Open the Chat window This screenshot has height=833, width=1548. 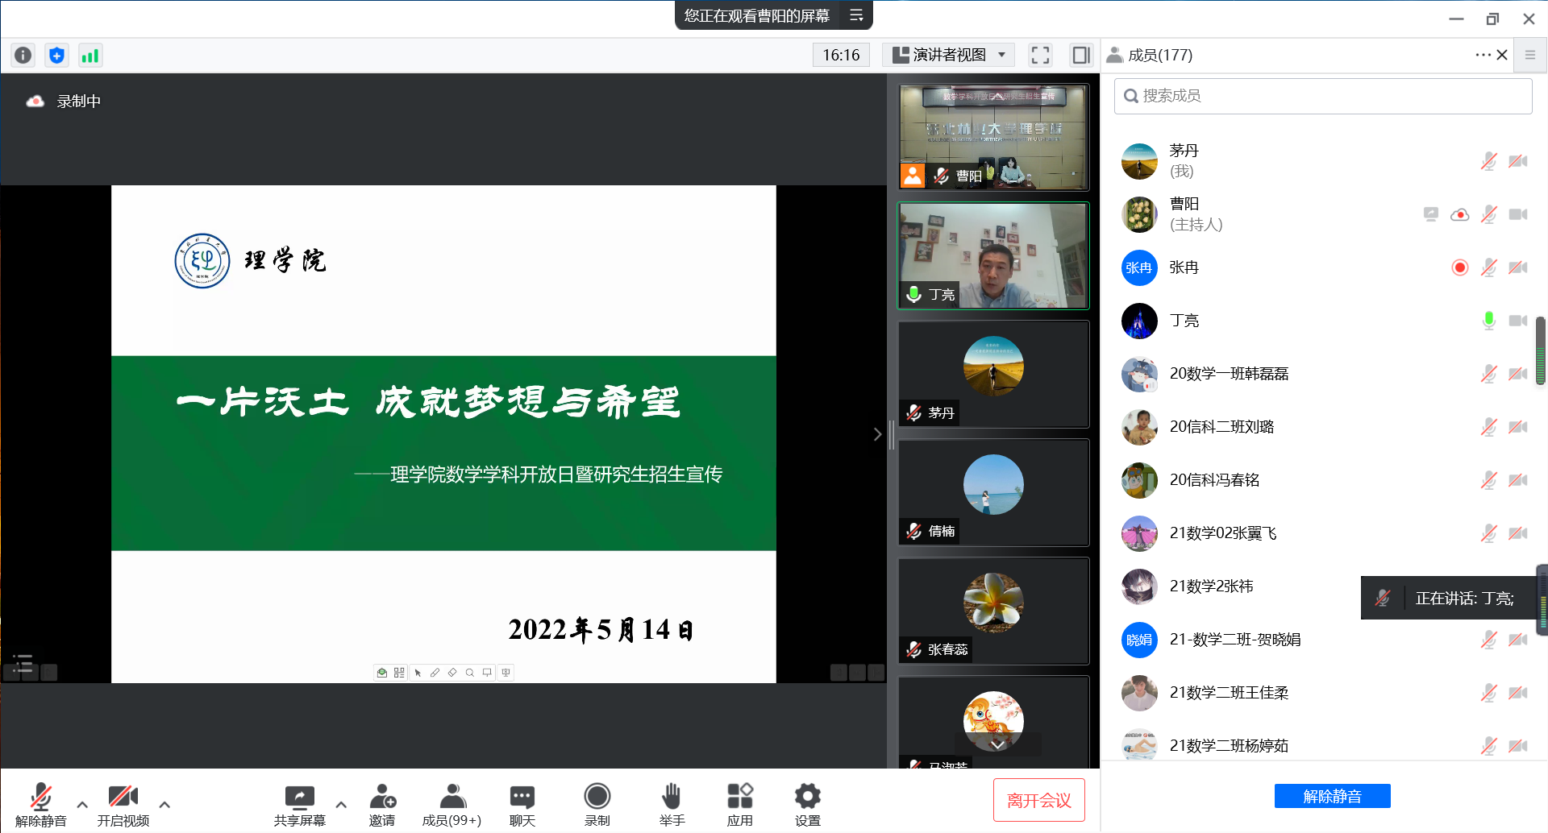coord(522,804)
